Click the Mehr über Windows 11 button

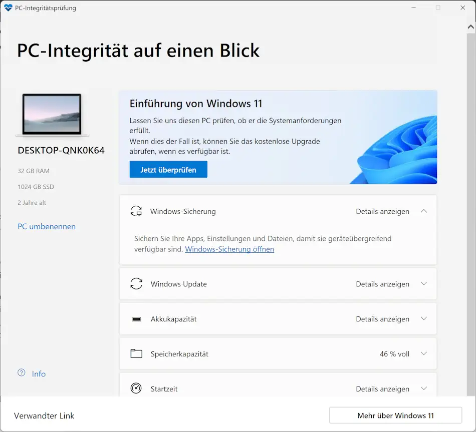tap(395, 415)
